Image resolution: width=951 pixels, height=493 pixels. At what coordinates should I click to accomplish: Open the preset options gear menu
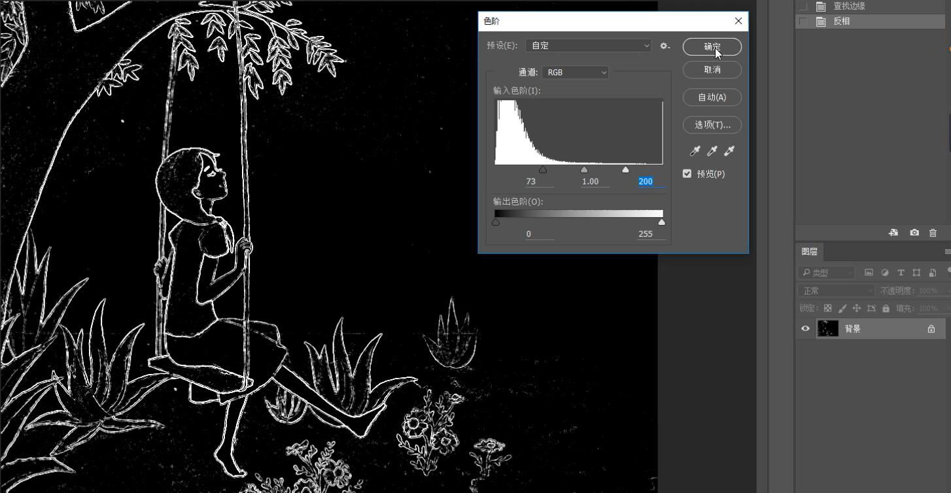pyautogui.click(x=665, y=46)
